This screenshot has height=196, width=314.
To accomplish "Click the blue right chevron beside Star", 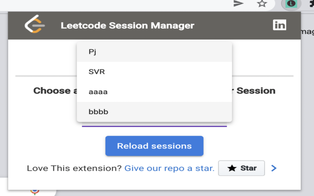I will point(274,168).
